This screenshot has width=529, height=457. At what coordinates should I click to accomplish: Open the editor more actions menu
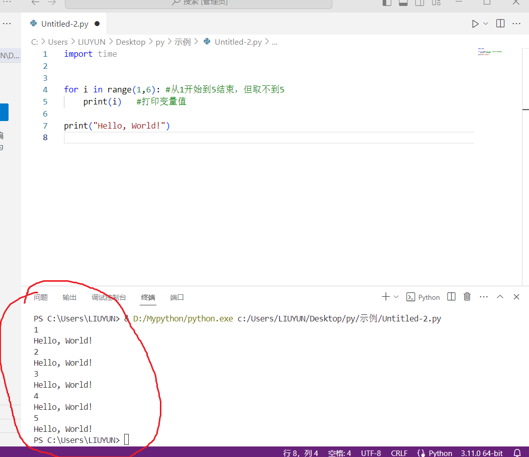click(x=516, y=24)
